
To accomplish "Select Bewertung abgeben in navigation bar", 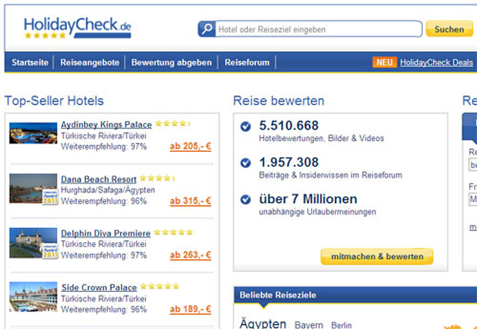I will (171, 63).
